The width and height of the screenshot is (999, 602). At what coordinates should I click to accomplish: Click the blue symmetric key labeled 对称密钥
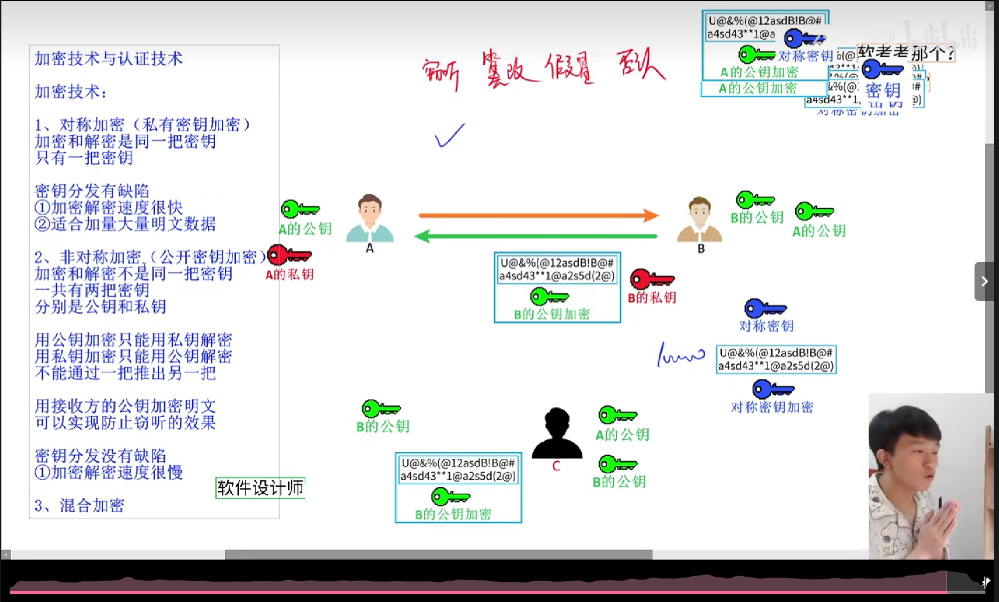765,309
